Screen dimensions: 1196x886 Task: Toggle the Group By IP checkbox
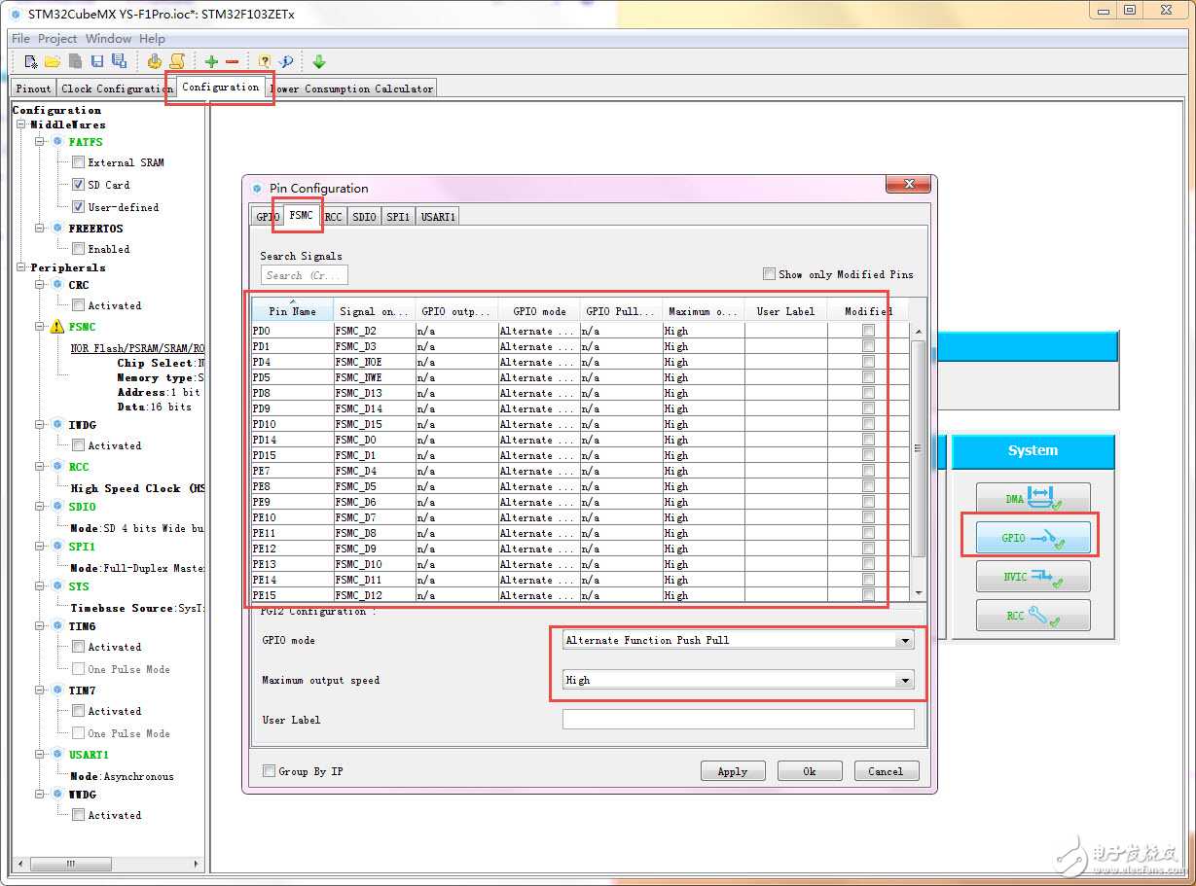coord(269,771)
